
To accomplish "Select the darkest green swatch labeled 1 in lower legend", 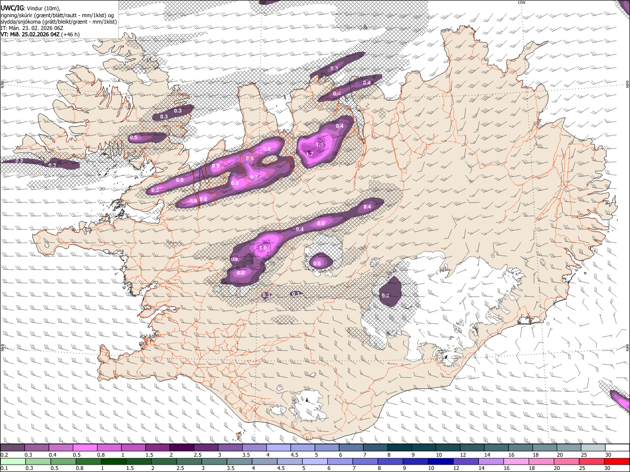I will click(x=114, y=461).
